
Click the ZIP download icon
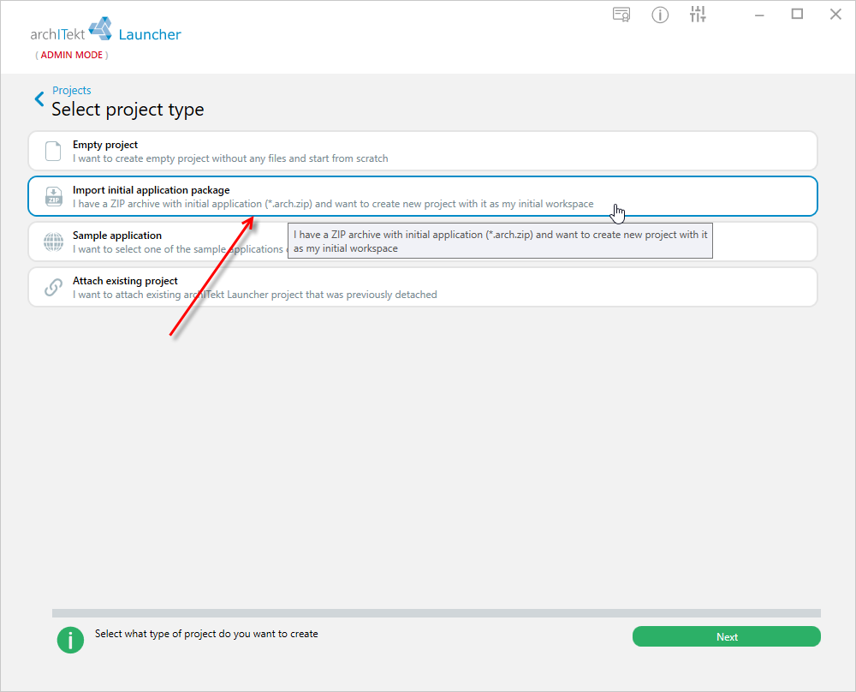point(53,196)
